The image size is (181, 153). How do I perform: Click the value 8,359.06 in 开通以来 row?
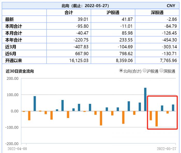click(124, 61)
